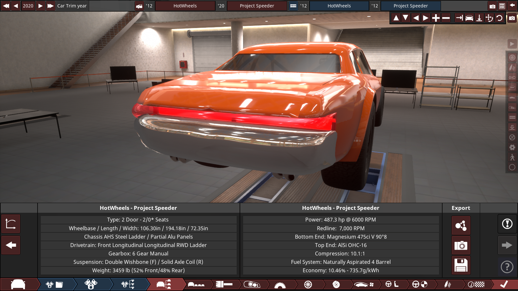The height and width of the screenshot is (291, 518).
Task: Click the empty circle icon in side panel
Action: click(512, 167)
